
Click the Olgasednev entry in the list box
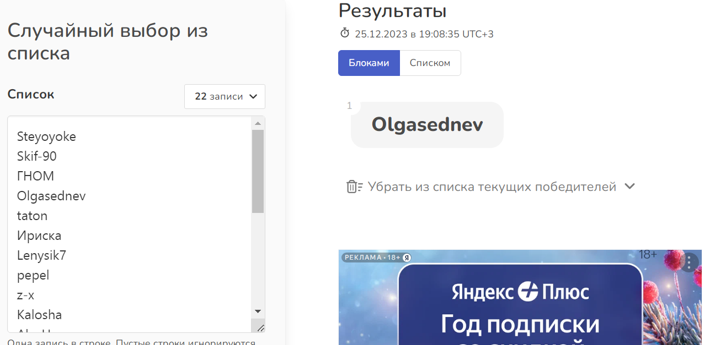(x=51, y=196)
